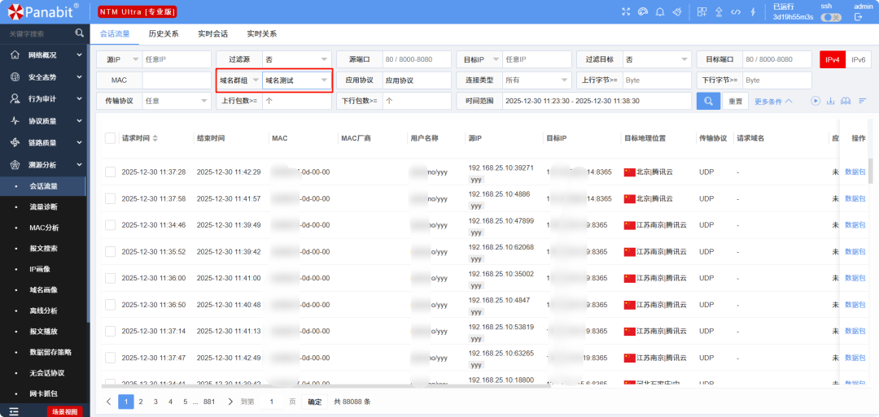Viewport: 879px width, 417px height.
Task: Click the collapse sidebar hamburger icon
Action: click(x=14, y=411)
